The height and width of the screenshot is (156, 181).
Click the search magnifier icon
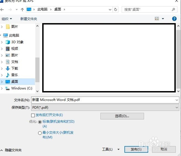click(173, 9)
